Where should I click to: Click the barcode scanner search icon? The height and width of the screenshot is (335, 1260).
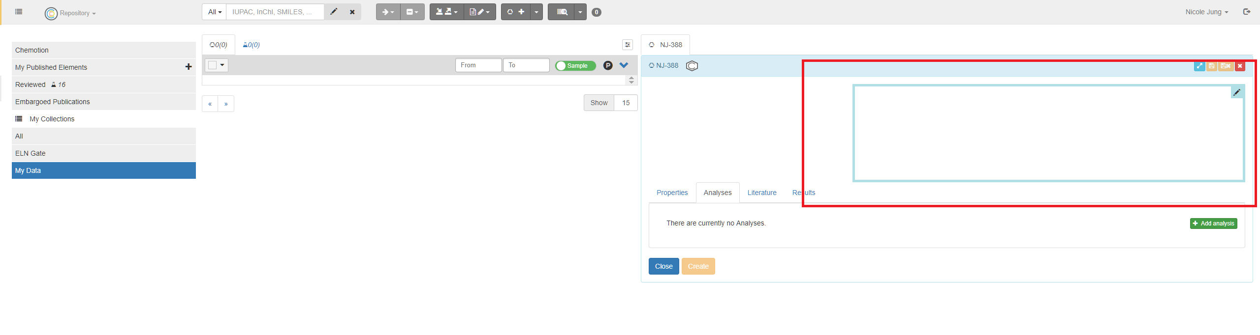point(562,12)
